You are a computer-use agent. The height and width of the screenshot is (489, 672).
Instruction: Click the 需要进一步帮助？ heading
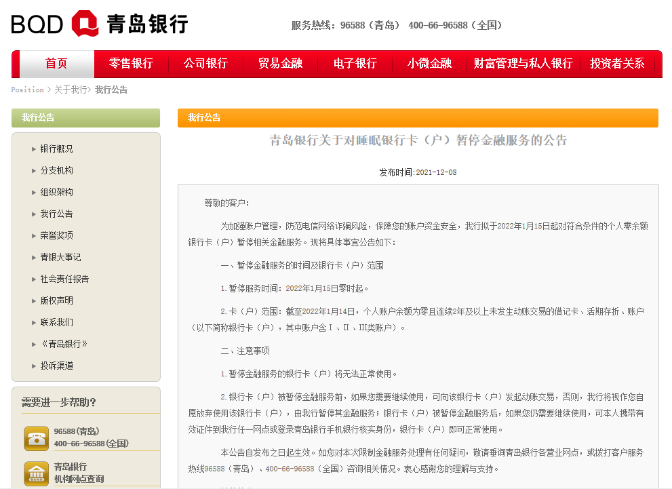(59, 402)
